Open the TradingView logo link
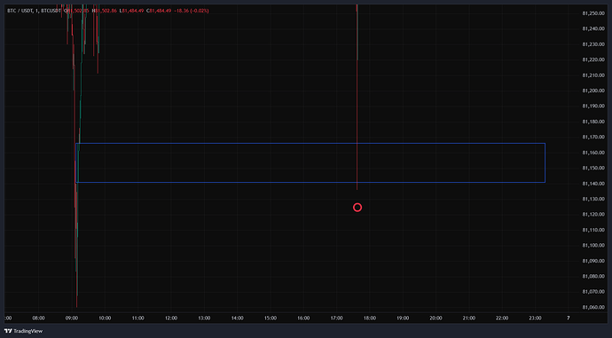612x338 pixels. [23, 331]
